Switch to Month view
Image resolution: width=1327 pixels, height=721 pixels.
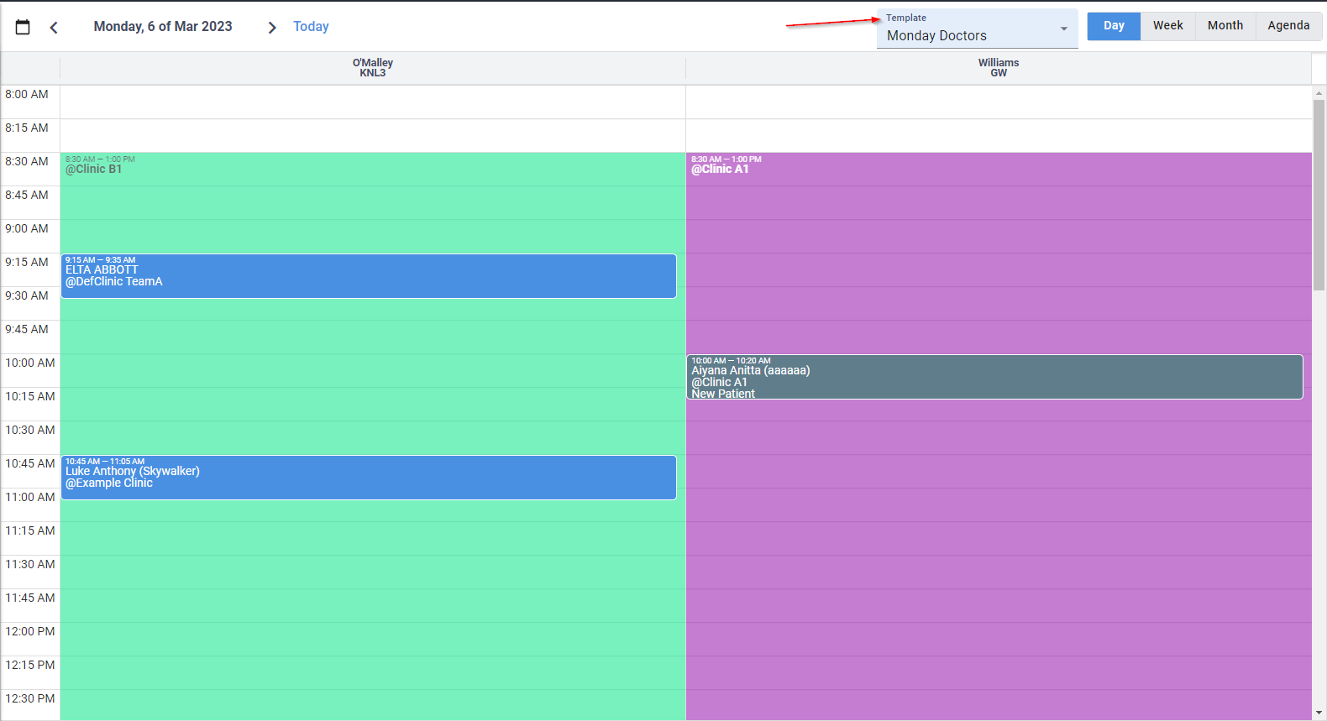tap(1225, 26)
